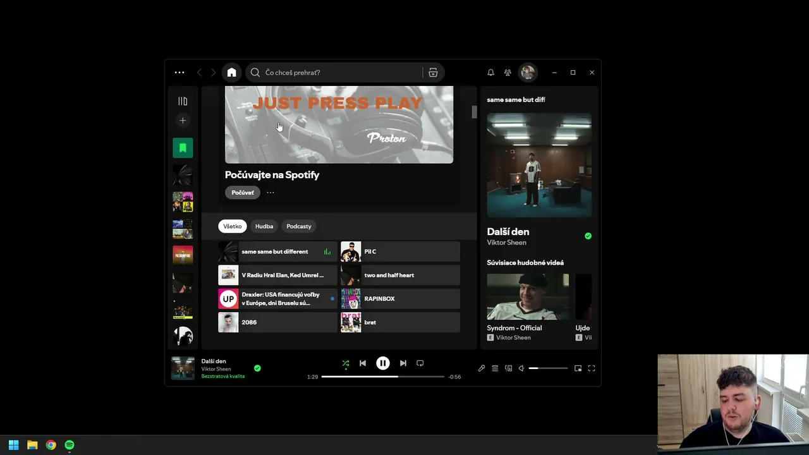
Task: Mute the volume speaker icon
Action: point(521,368)
